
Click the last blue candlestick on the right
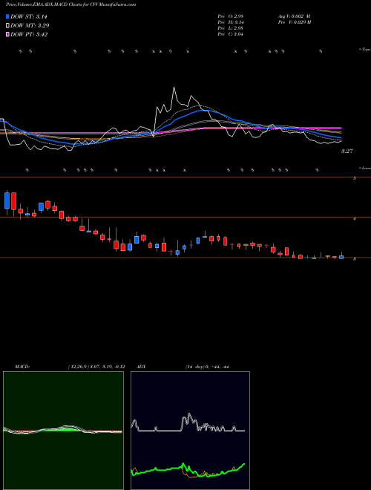[x=341, y=257]
